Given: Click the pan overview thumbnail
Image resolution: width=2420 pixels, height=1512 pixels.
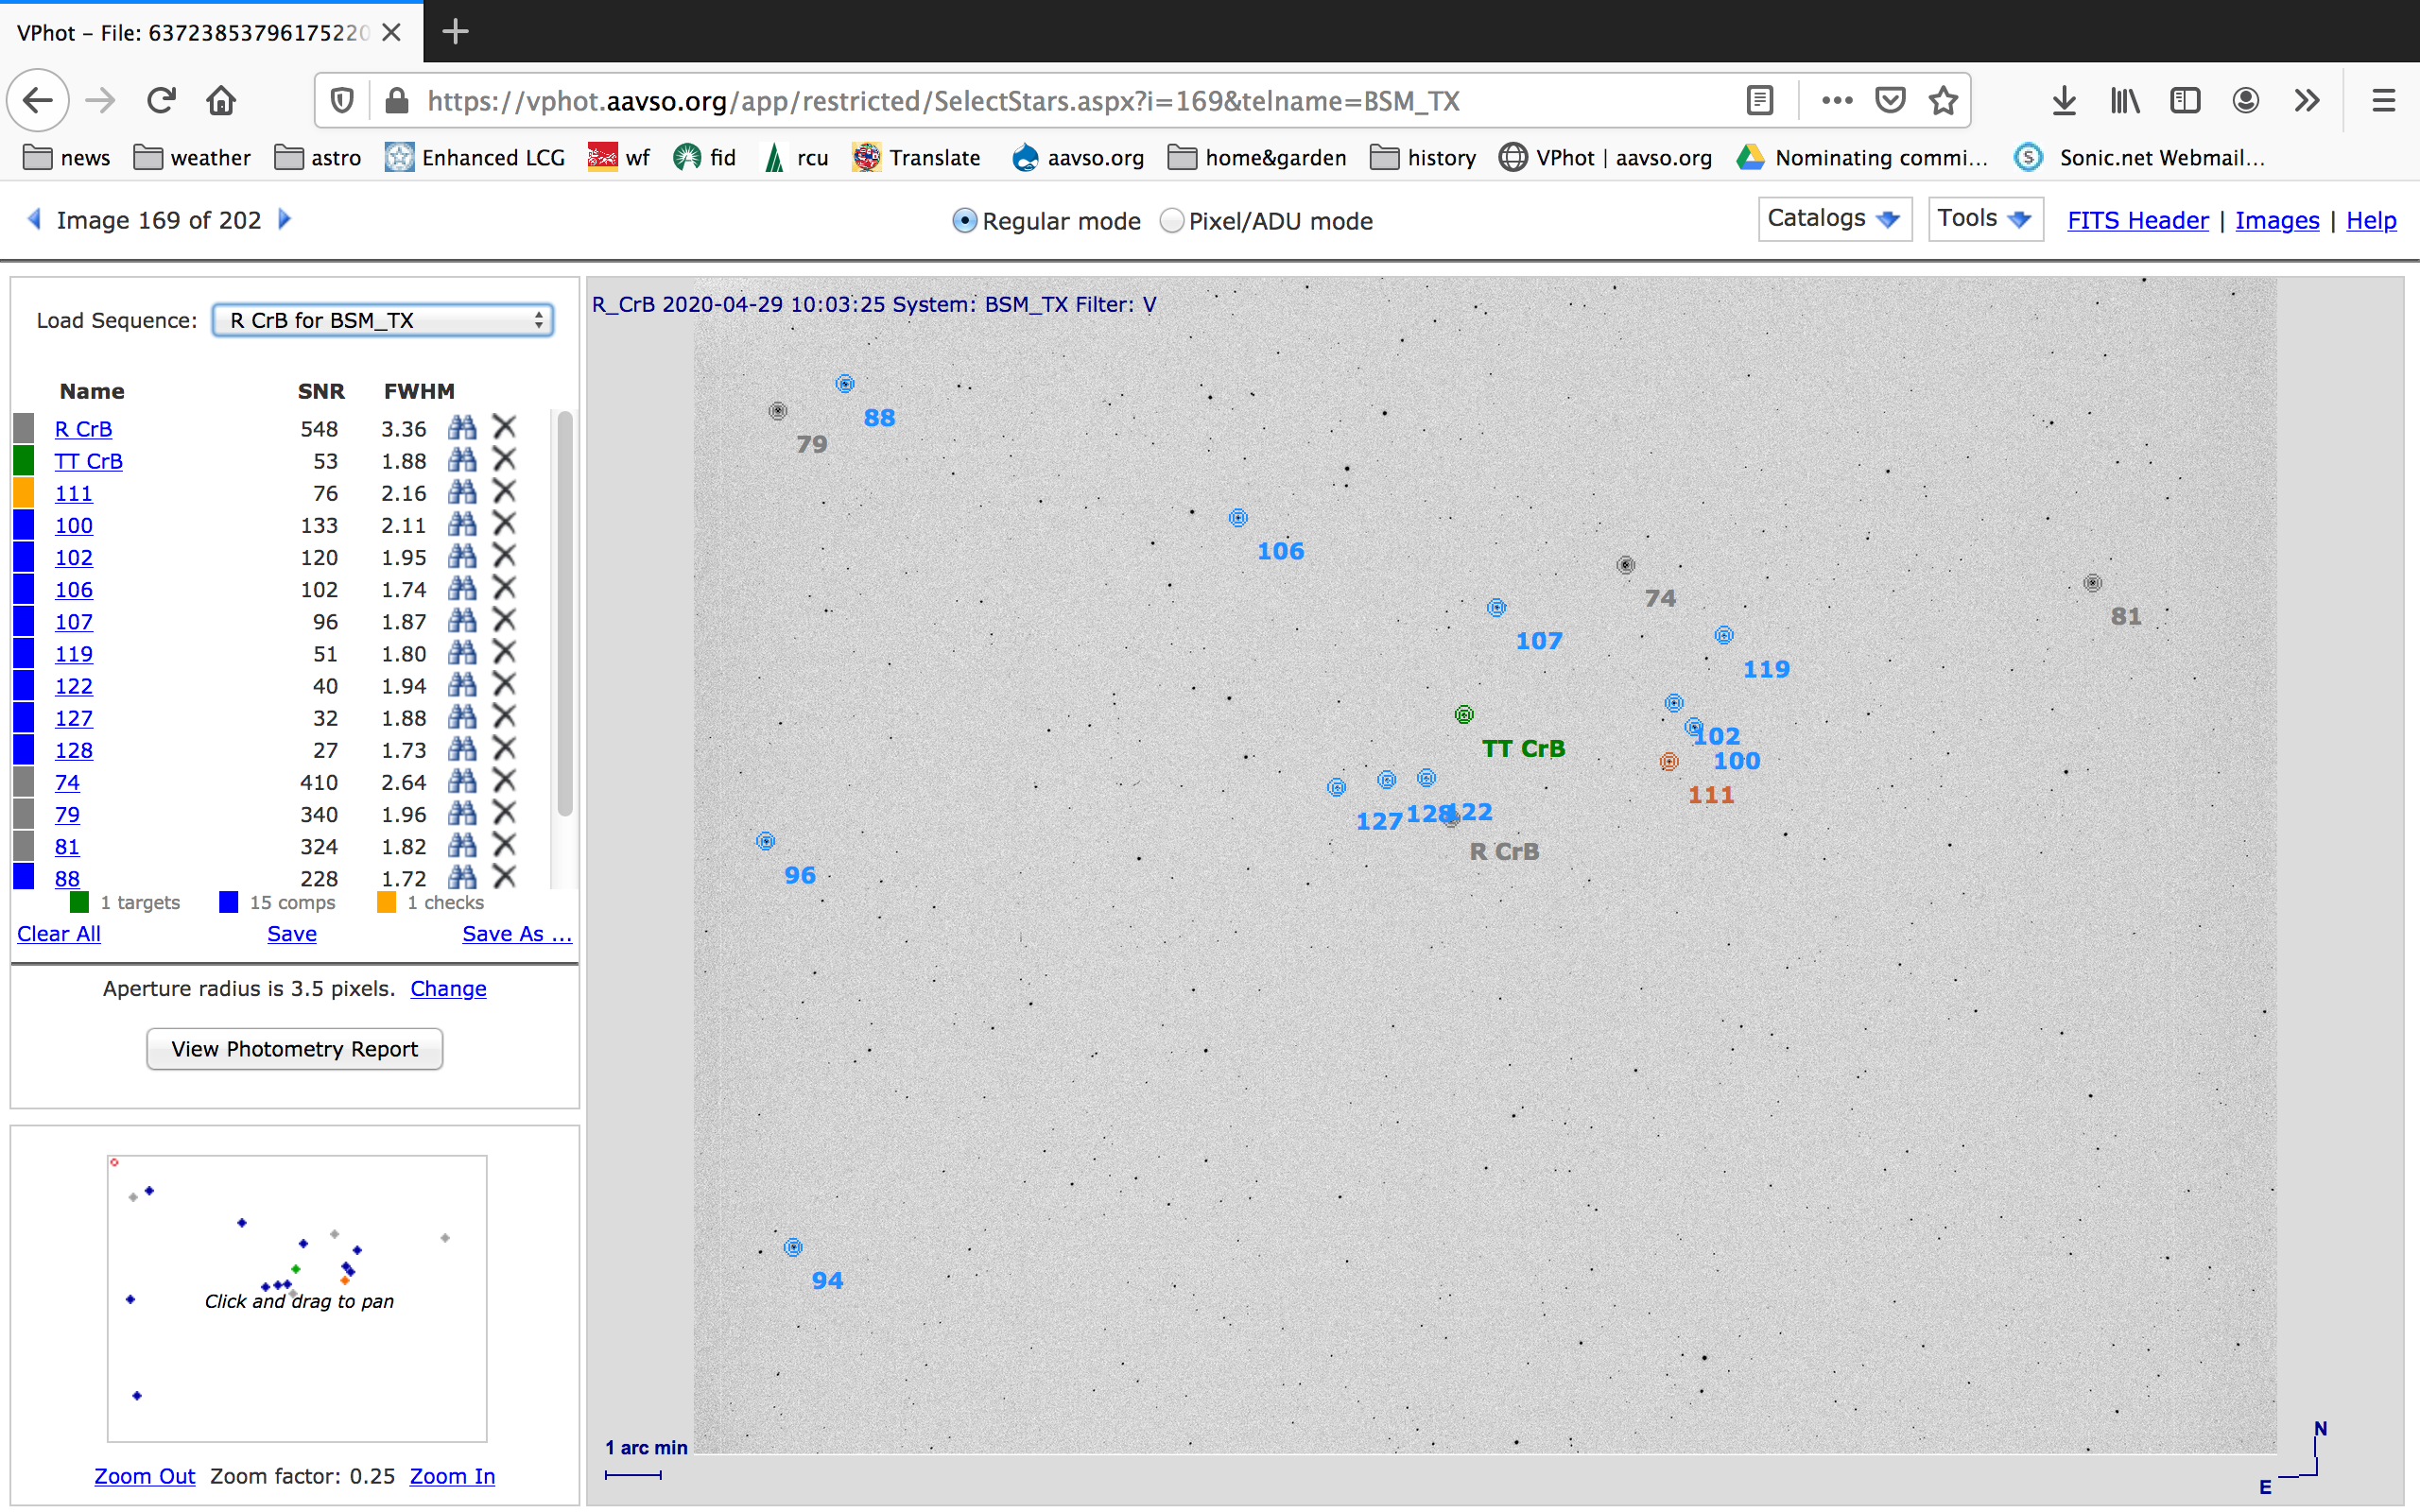Looking at the screenshot, I should (297, 1298).
